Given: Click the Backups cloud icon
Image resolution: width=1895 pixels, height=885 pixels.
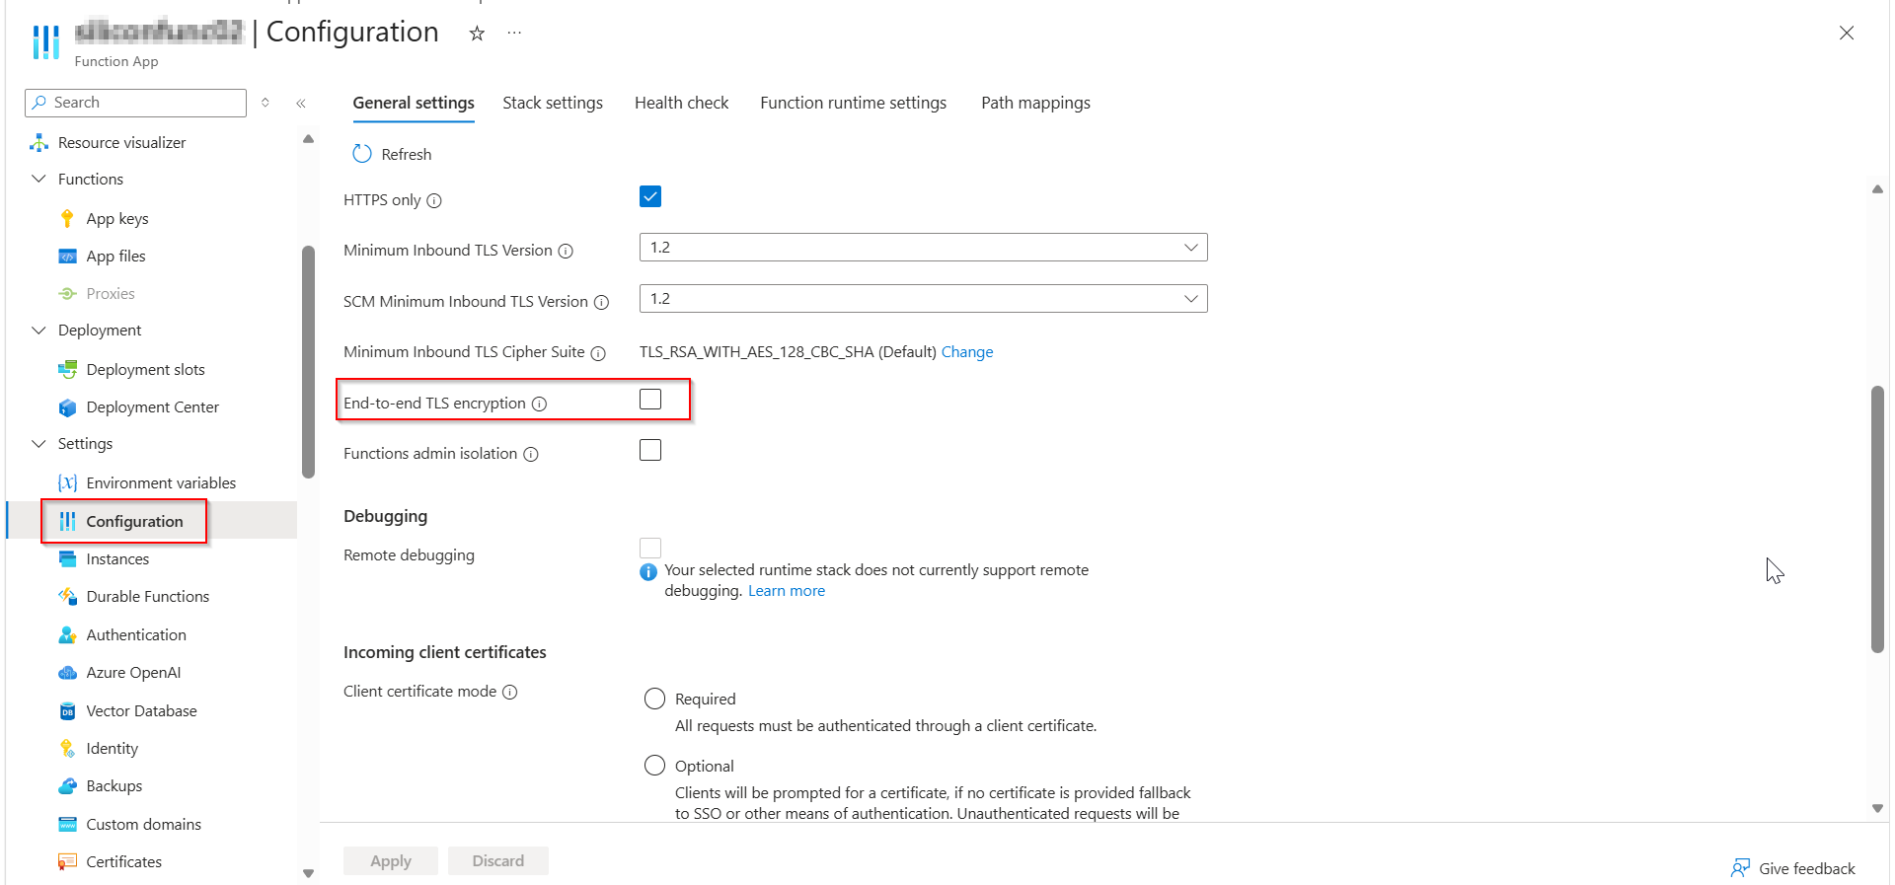Looking at the screenshot, I should point(67,786).
